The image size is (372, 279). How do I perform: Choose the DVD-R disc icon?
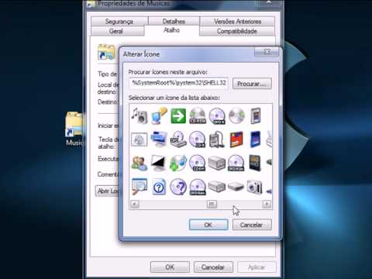(217, 115)
